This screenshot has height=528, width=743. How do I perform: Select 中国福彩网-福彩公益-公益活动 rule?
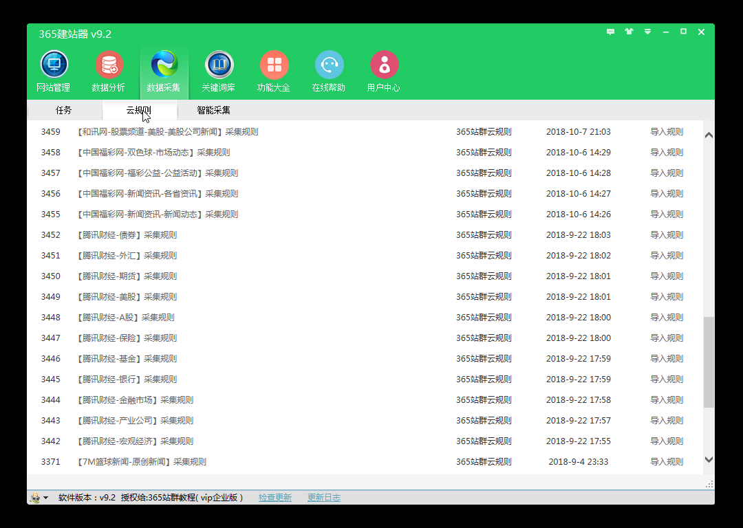click(x=158, y=173)
